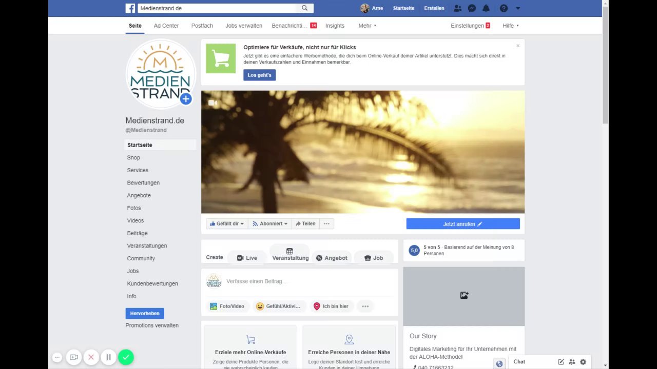657x369 pixels.
Task: Select the Seite tab
Action: (135, 26)
